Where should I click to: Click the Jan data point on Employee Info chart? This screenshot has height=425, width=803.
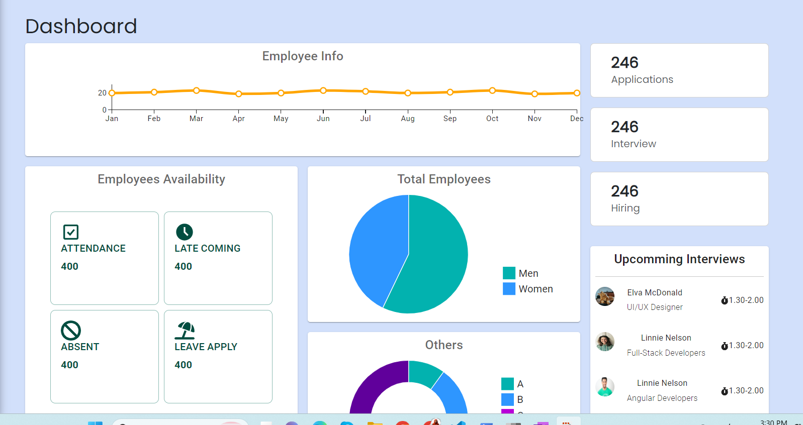112,93
